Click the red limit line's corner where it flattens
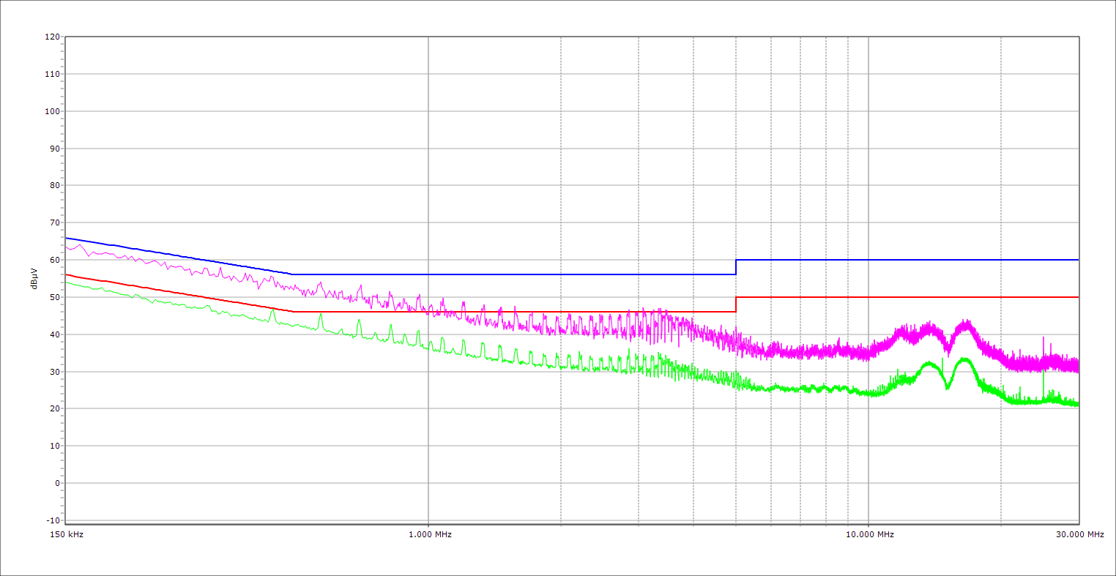1116x576 pixels. [292, 312]
